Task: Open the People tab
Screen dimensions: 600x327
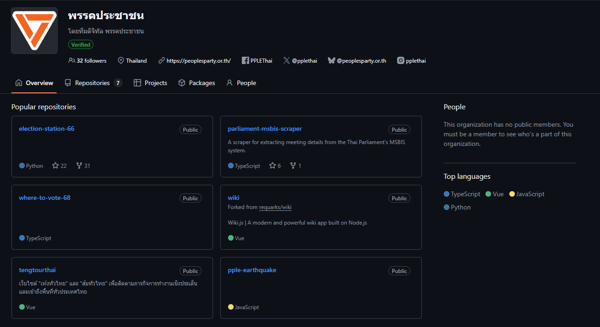Action: (241, 83)
